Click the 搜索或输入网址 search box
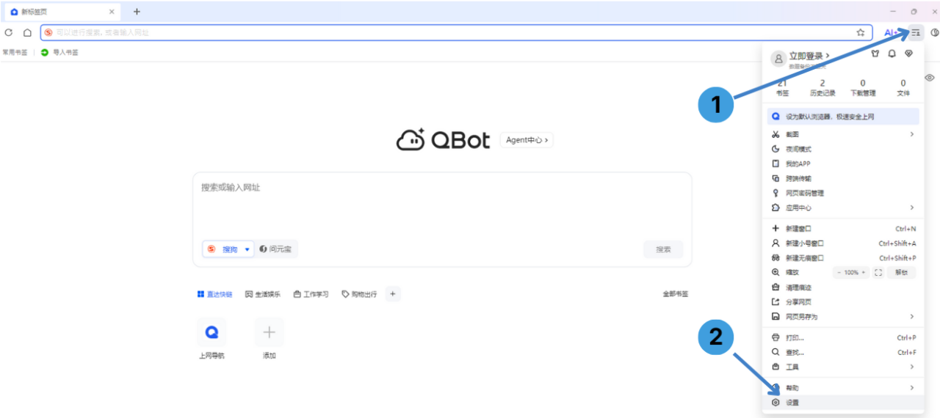The width and height of the screenshot is (940, 418). click(x=442, y=188)
